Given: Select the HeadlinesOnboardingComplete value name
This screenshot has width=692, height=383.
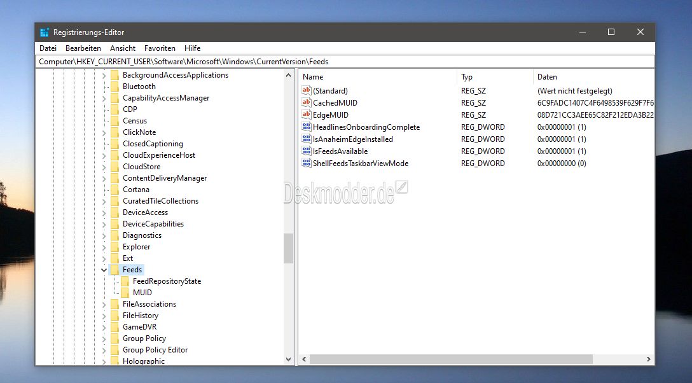Looking at the screenshot, I should (366, 127).
